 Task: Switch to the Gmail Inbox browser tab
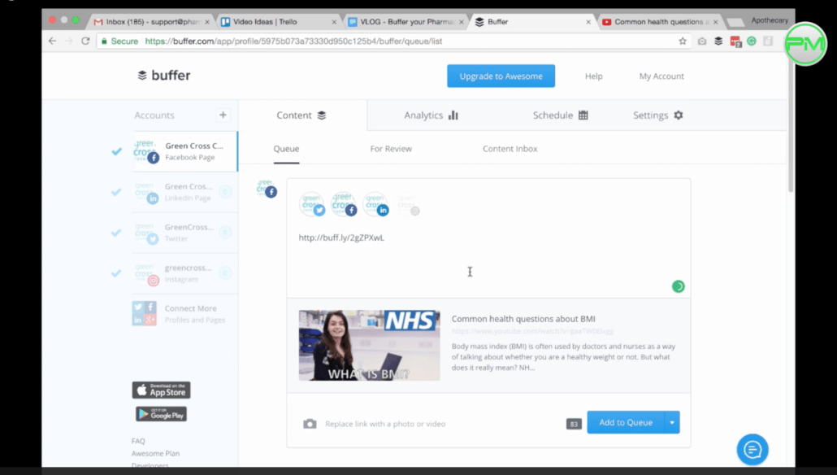point(150,22)
